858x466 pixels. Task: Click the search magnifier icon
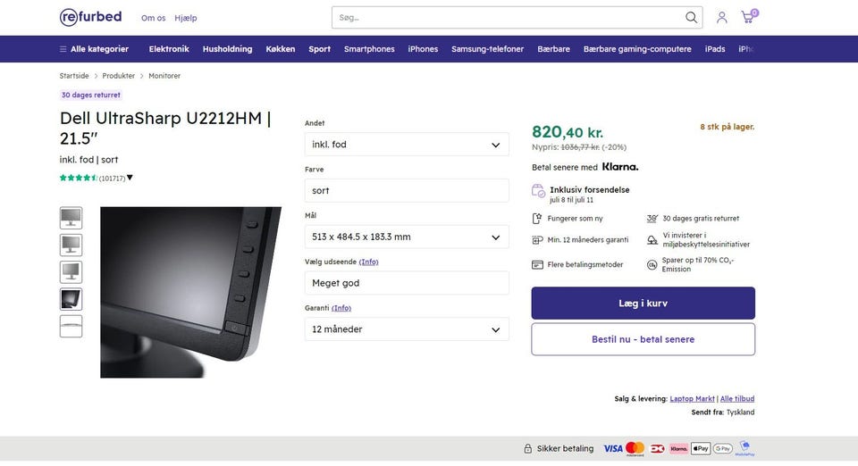pyautogui.click(x=691, y=18)
